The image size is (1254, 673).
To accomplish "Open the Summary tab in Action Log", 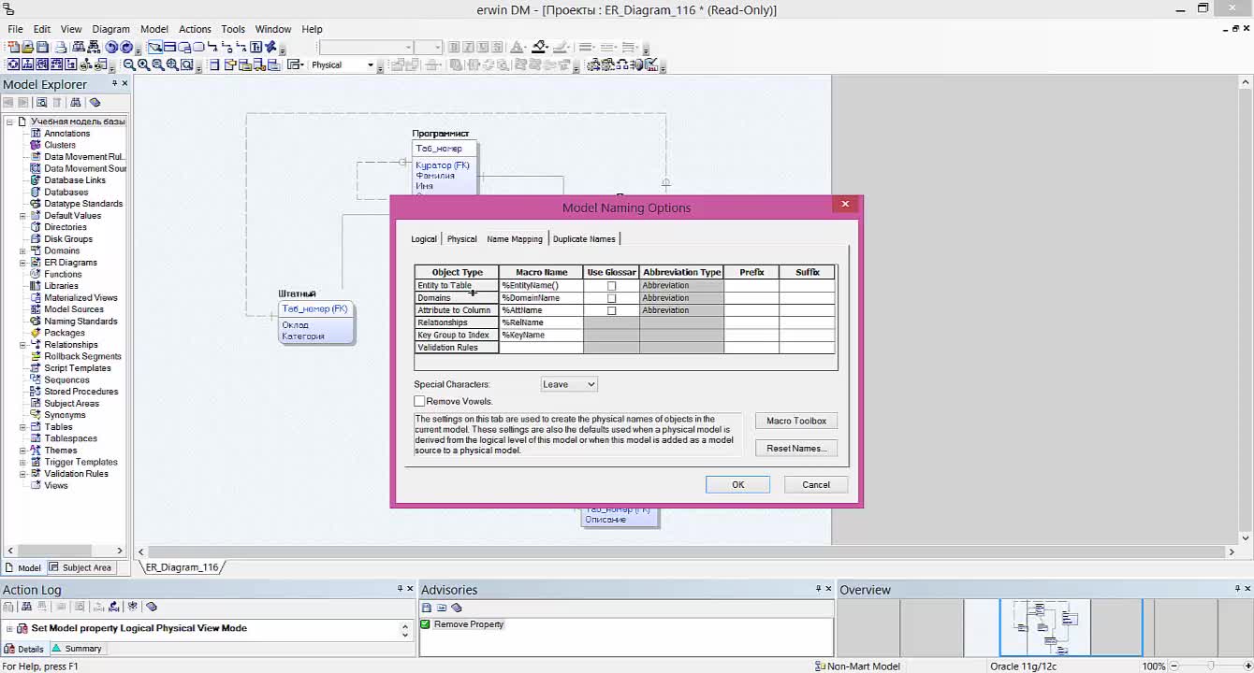I will (77, 649).
